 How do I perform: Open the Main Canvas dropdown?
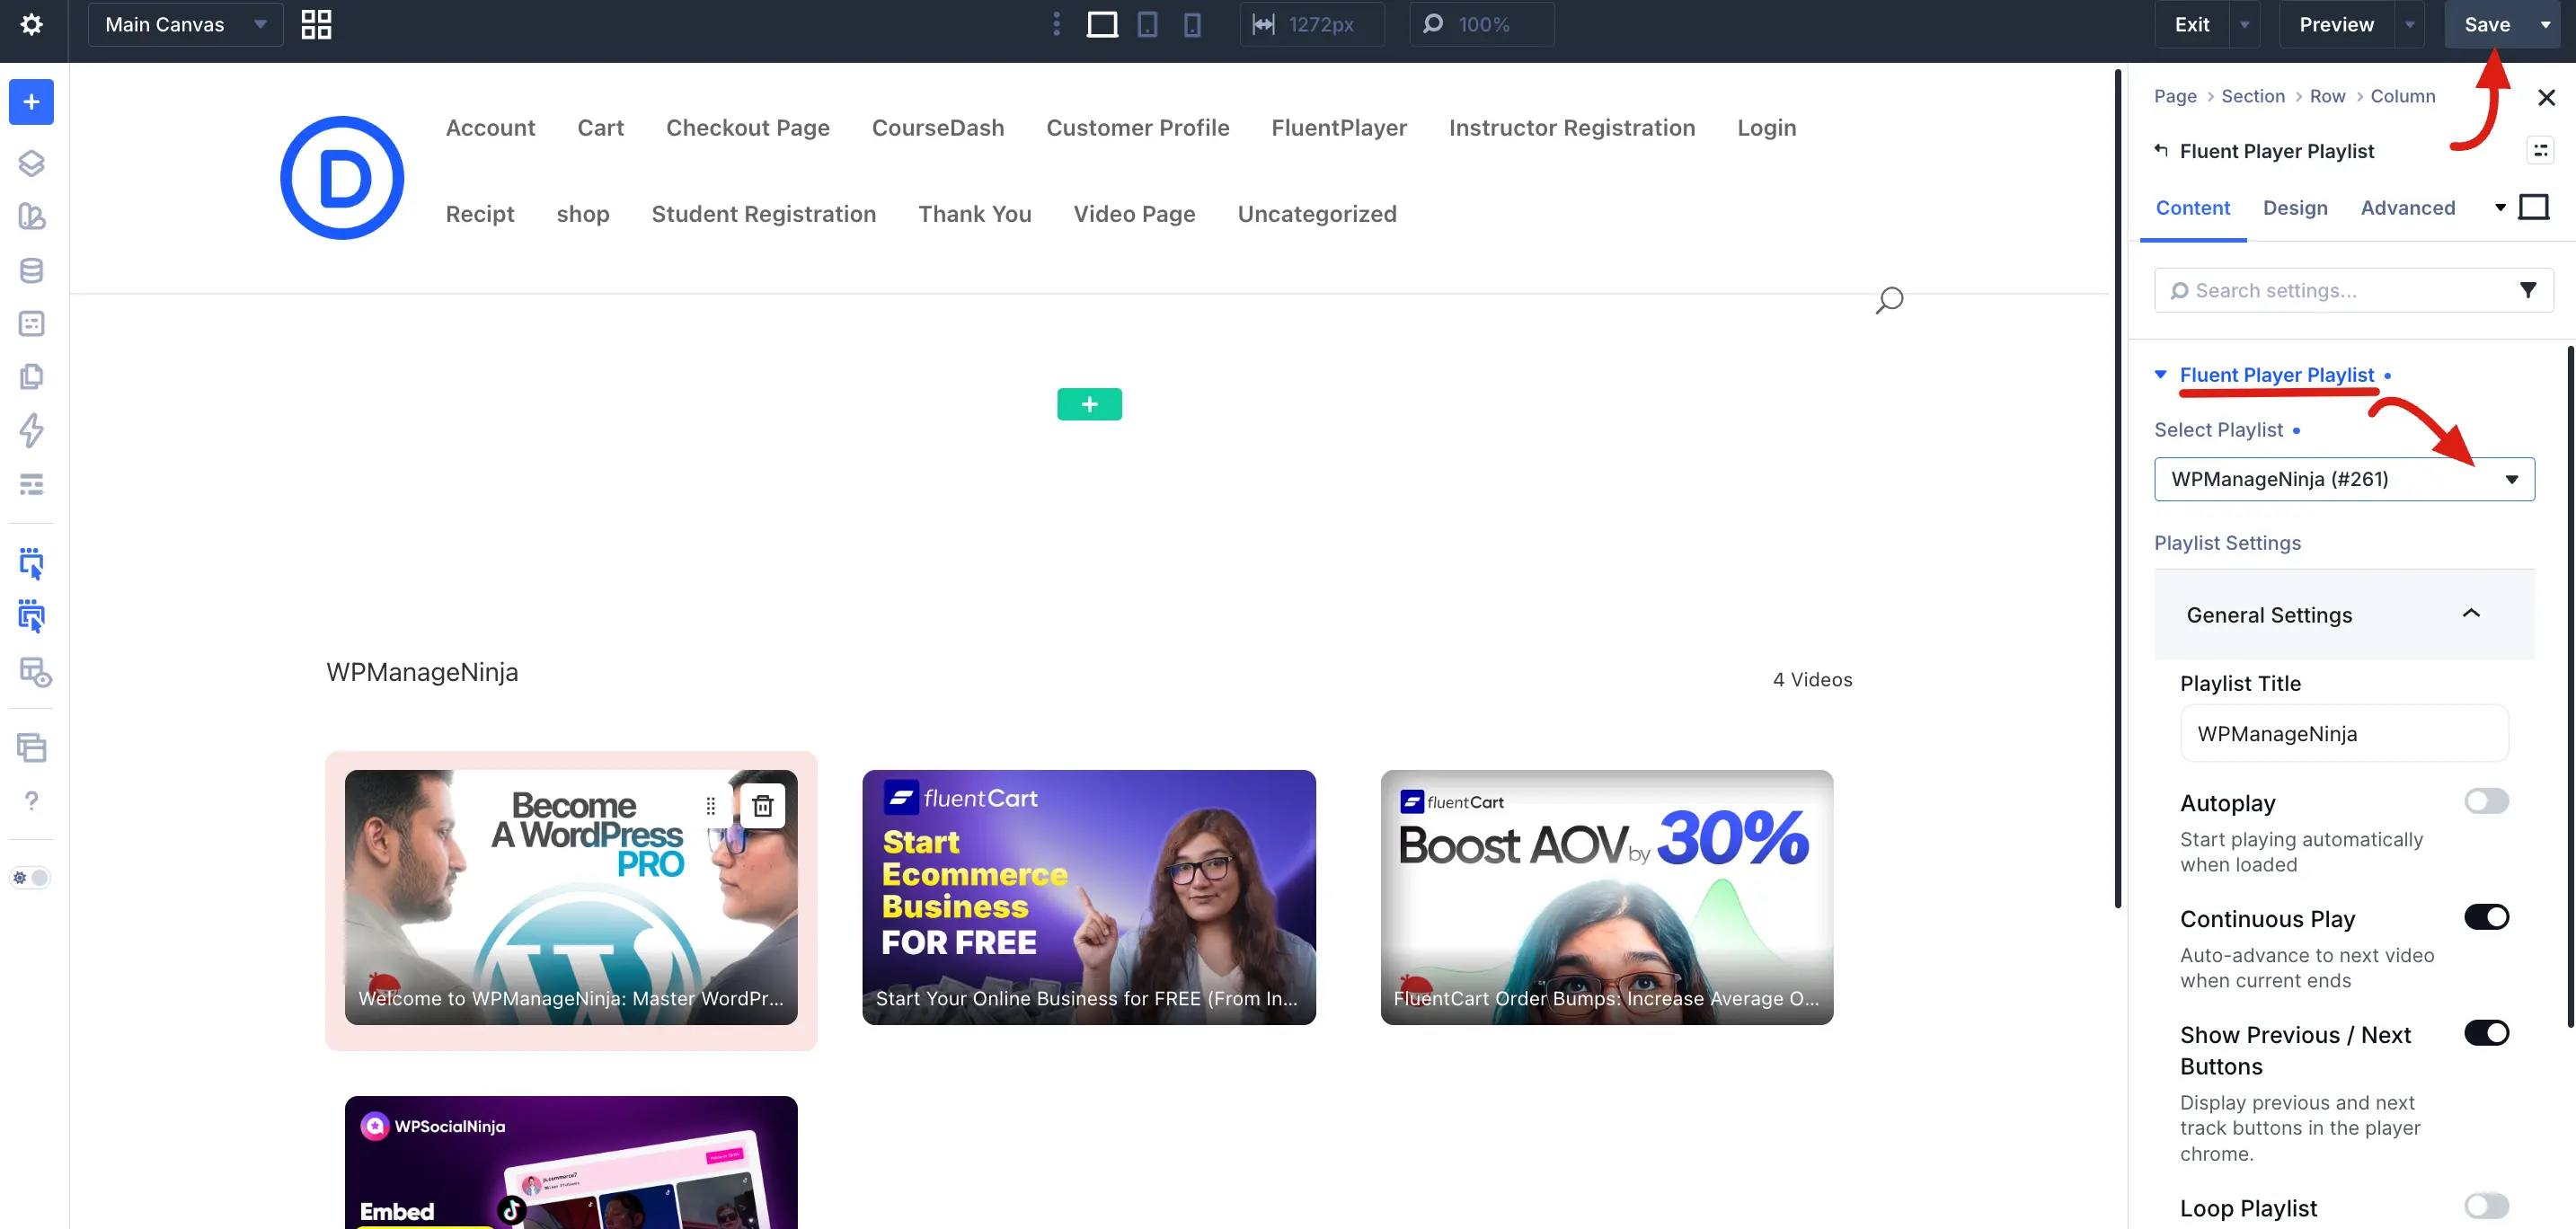tap(186, 24)
